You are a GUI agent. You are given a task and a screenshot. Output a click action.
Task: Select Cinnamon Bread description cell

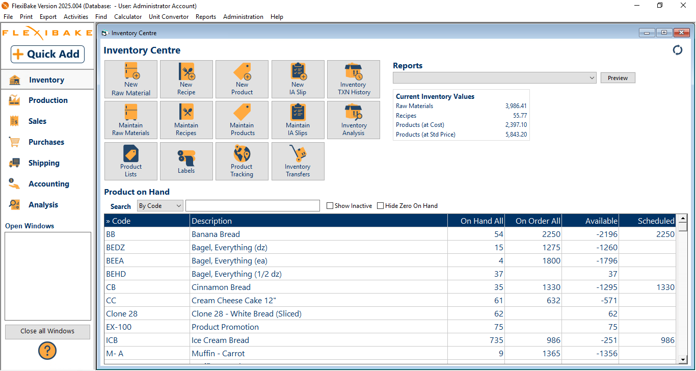318,287
